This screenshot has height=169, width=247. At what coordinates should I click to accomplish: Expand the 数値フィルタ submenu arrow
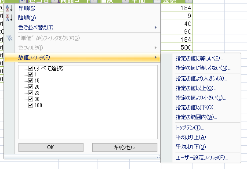pyautogui.click(x=156, y=57)
